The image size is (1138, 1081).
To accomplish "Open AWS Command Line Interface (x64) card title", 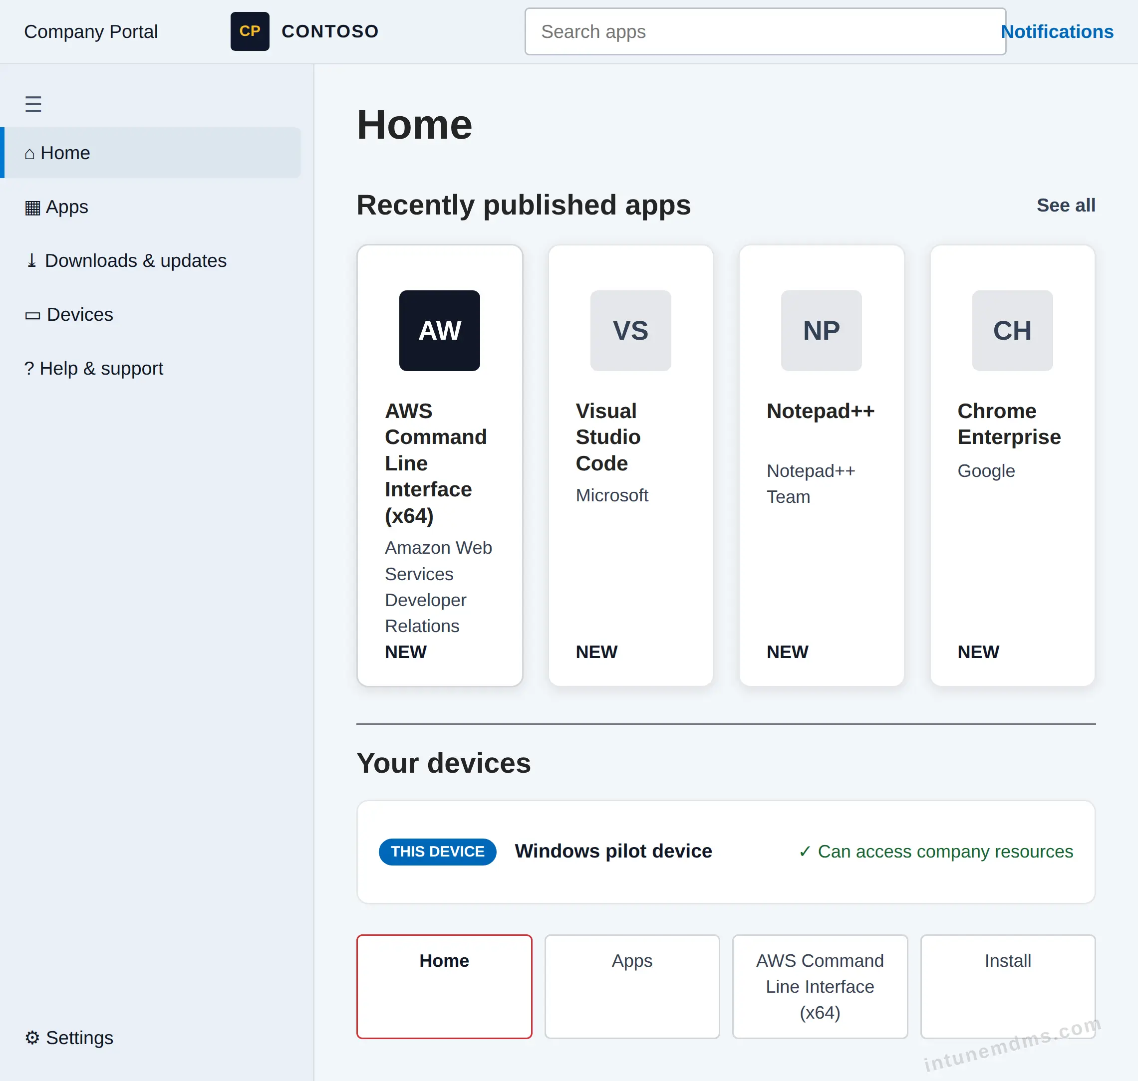I will (436, 463).
